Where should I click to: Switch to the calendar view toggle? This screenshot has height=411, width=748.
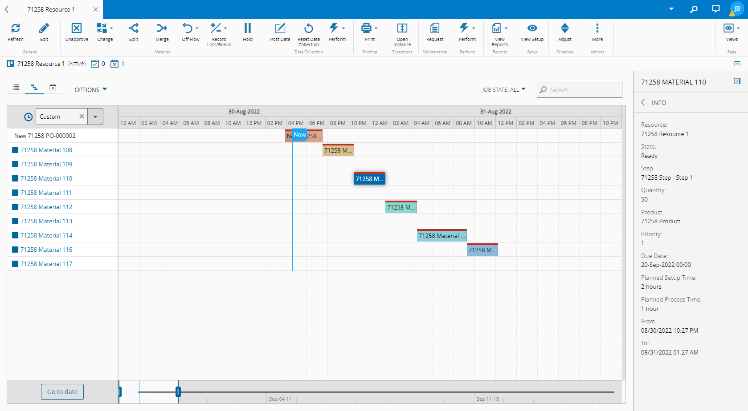tap(53, 88)
